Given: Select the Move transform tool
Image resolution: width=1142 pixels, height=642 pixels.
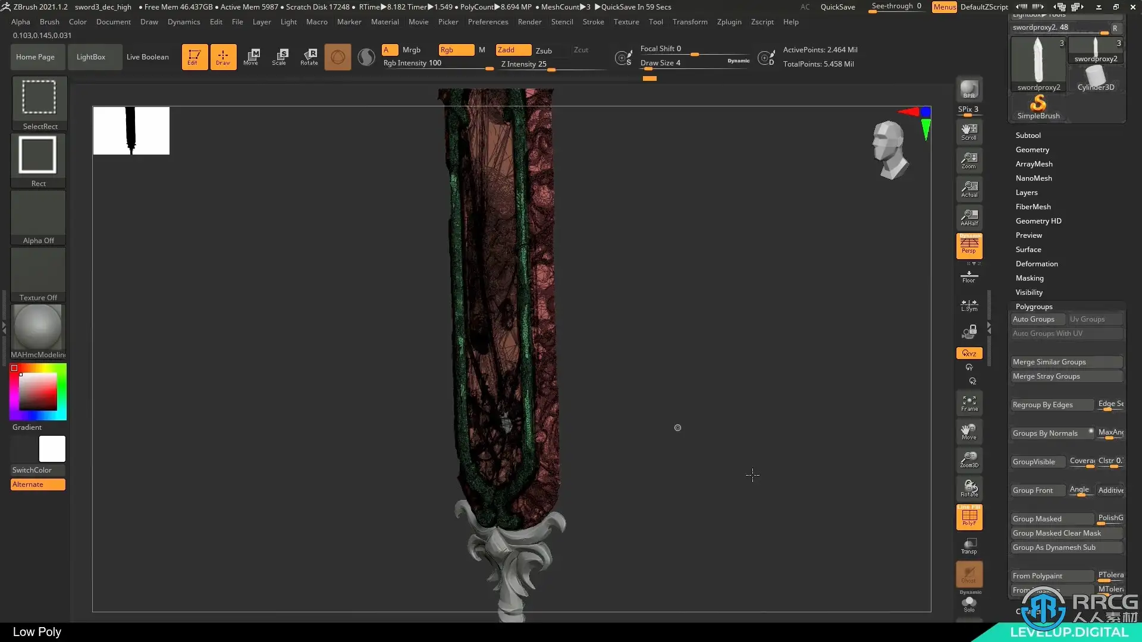Looking at the screenshot, I should coord(251,56).
